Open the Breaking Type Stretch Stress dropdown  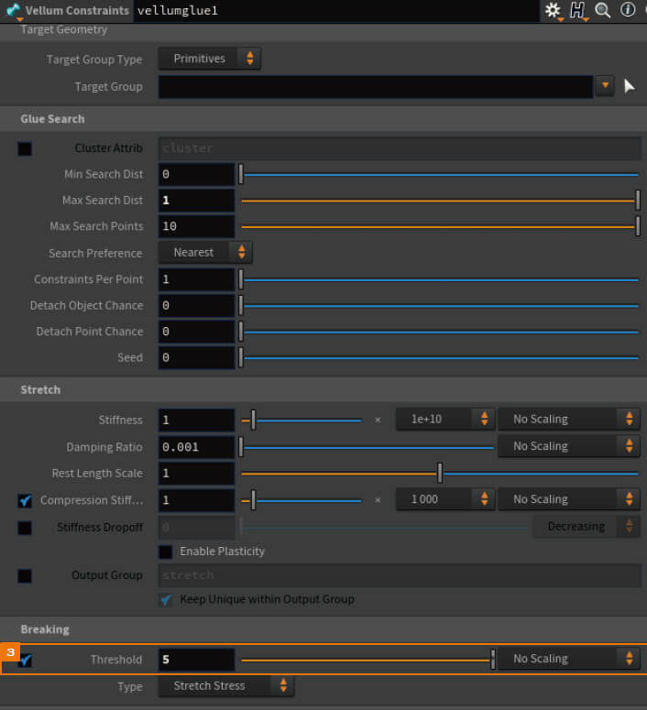226,686
